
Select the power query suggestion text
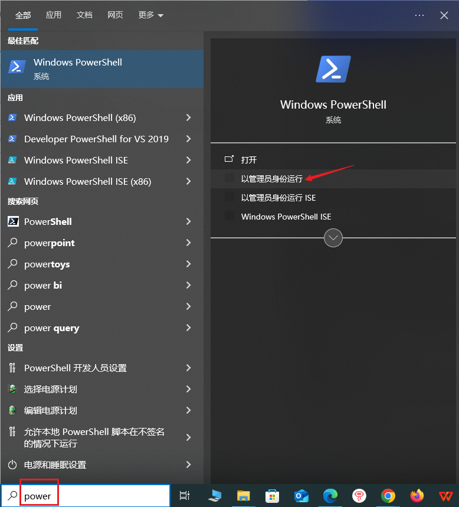(52, 328)
